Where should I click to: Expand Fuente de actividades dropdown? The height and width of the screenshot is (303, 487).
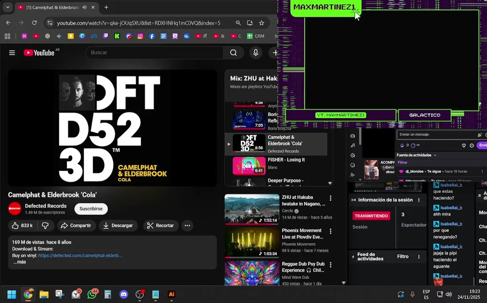point(417,155)
